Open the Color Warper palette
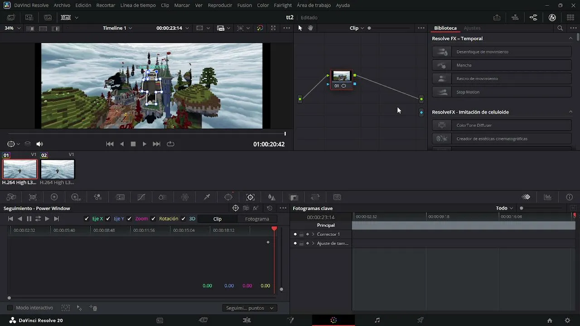 185,197
